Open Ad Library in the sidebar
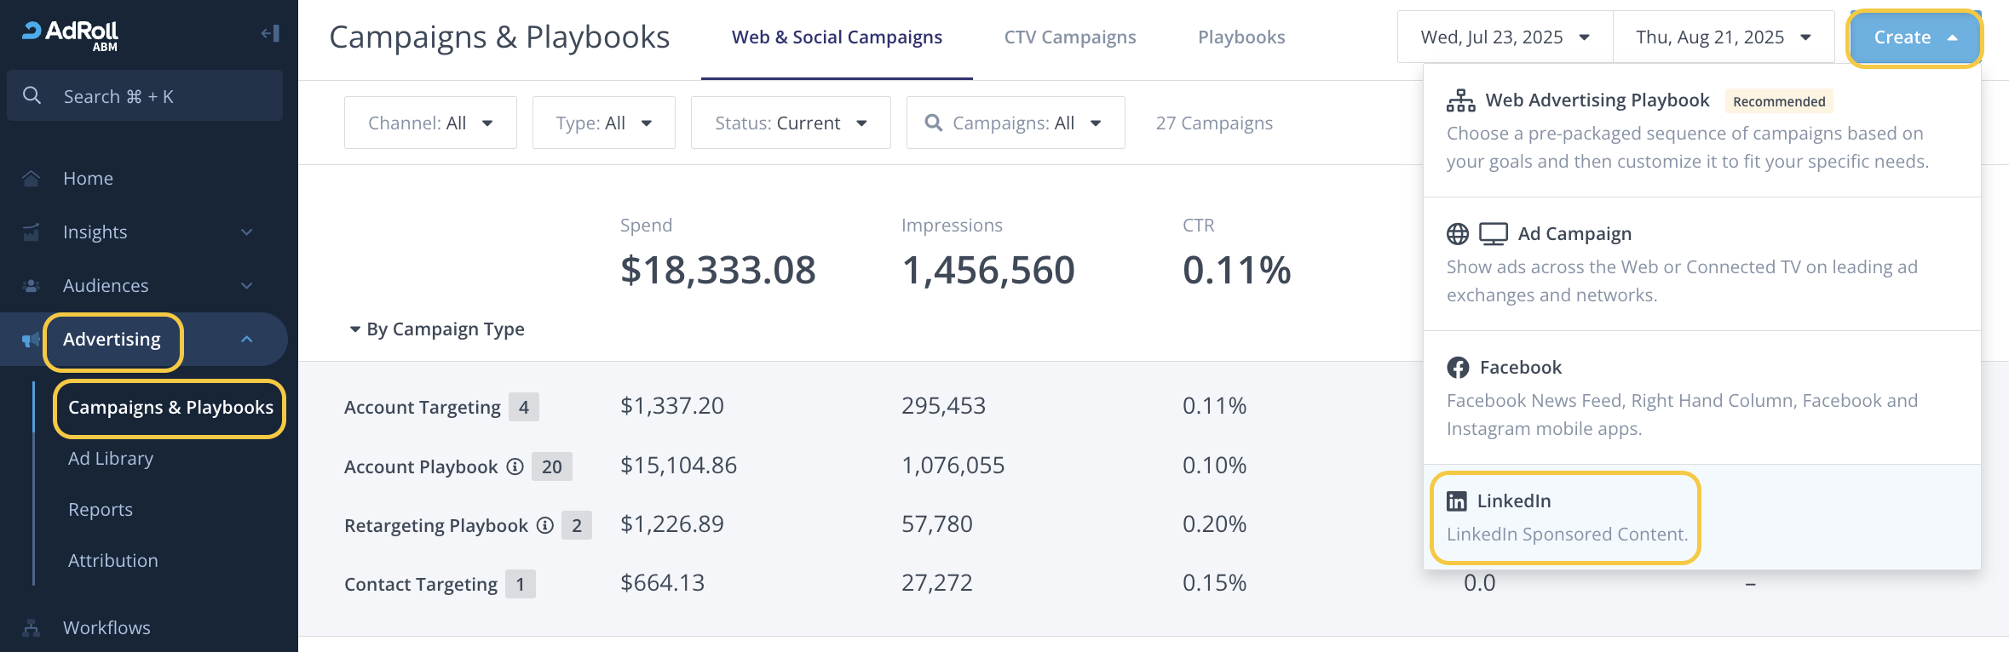Viewport: 2009px width, 652px height. [x=111, y=459]
